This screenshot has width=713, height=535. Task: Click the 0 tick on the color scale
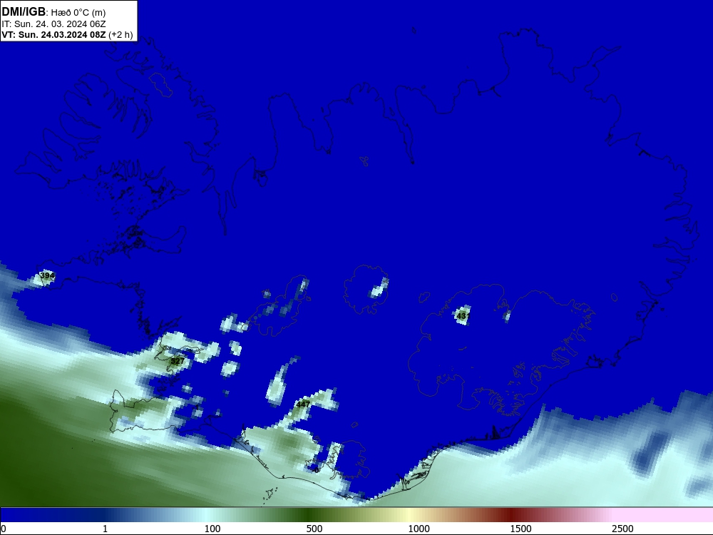point(4,529)
